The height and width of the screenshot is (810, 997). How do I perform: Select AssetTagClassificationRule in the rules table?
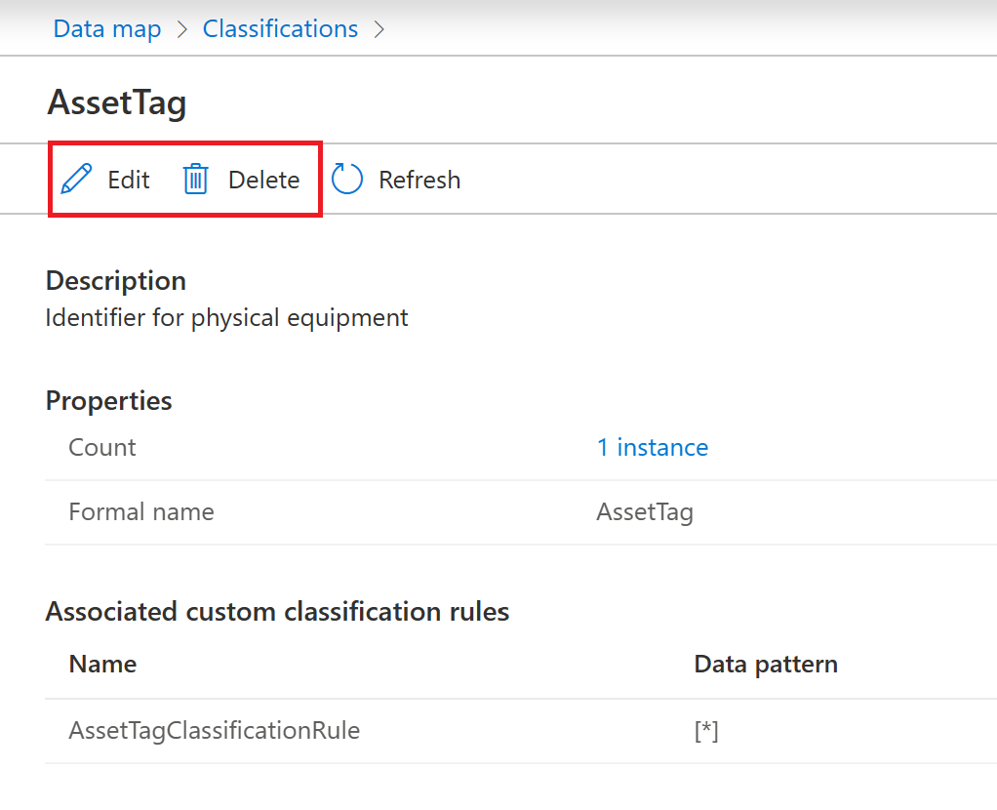coord(214,730)
